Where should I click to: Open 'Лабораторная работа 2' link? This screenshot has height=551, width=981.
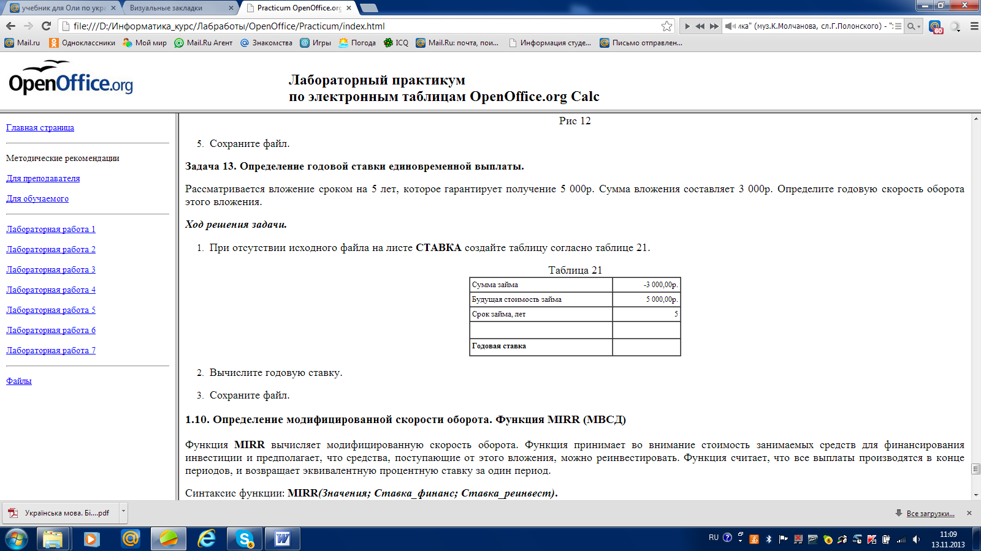tap(51, 249)
